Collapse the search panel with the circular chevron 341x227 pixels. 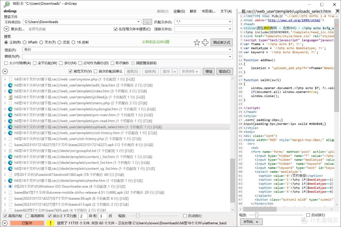point(5,71)
